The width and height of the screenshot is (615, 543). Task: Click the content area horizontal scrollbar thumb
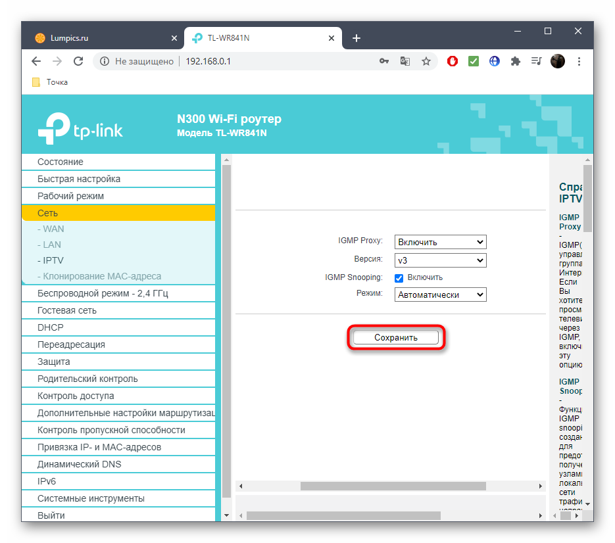[393, 486]
